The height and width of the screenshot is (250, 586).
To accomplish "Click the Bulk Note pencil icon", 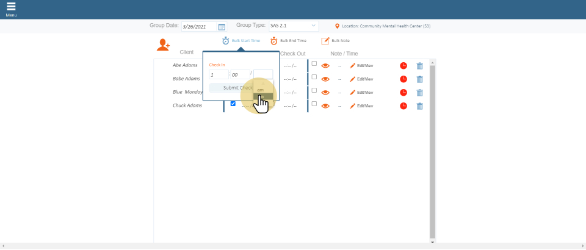I will (325, 41).
